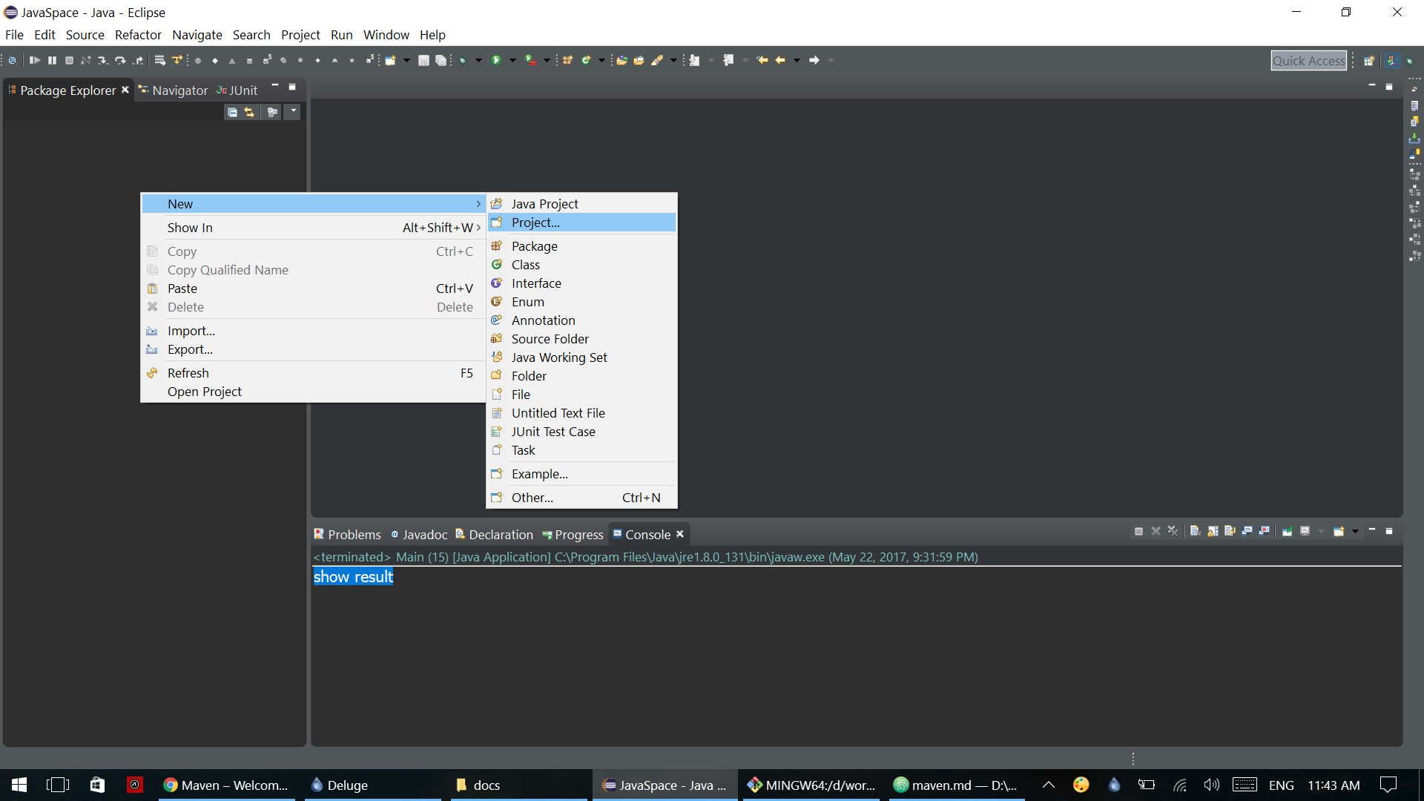
Task: Click the Back navigation arrow icon
Action: (x=780, y=60)
